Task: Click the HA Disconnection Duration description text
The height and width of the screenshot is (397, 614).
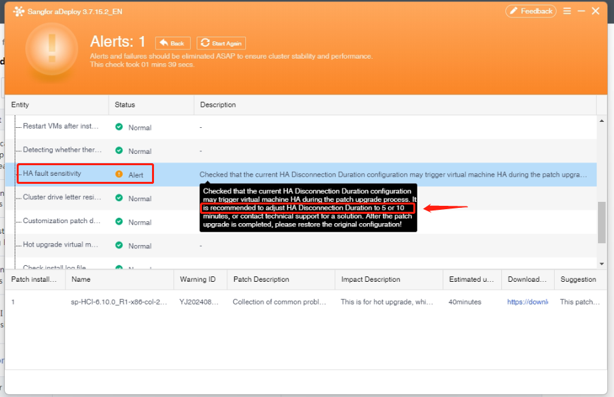Action: (393, 175)
